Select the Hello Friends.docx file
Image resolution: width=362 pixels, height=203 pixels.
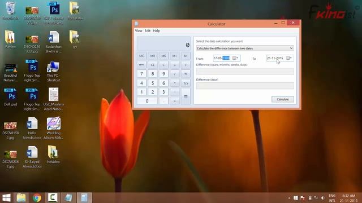[x=32, y=128]
